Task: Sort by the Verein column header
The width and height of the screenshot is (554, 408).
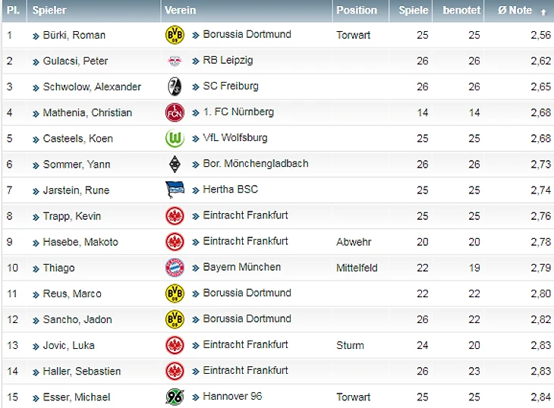Action: 180,11
